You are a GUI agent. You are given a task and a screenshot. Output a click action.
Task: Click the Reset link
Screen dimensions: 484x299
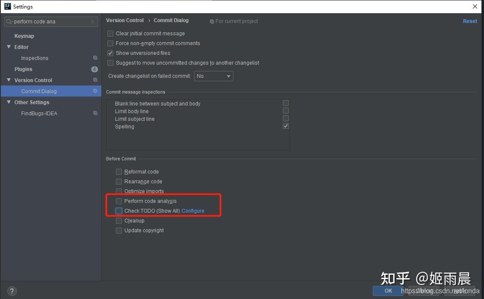coord(470,21)
